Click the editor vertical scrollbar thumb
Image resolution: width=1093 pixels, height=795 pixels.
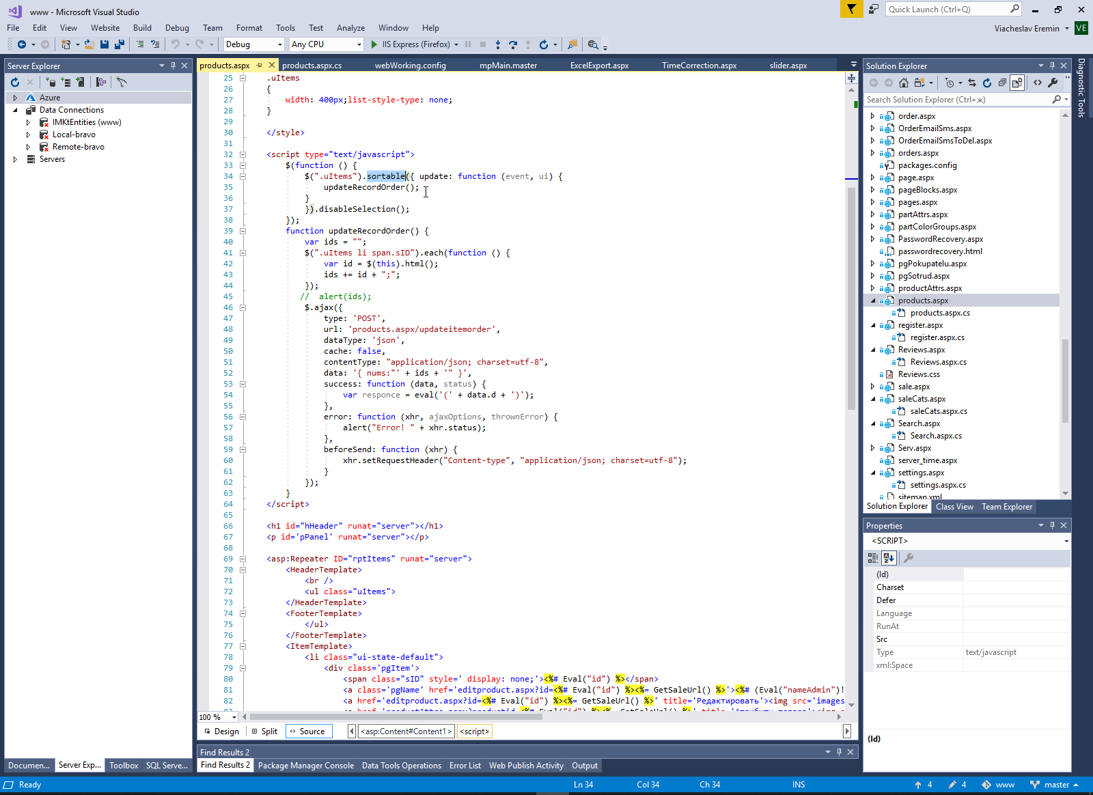pos(851,298)
